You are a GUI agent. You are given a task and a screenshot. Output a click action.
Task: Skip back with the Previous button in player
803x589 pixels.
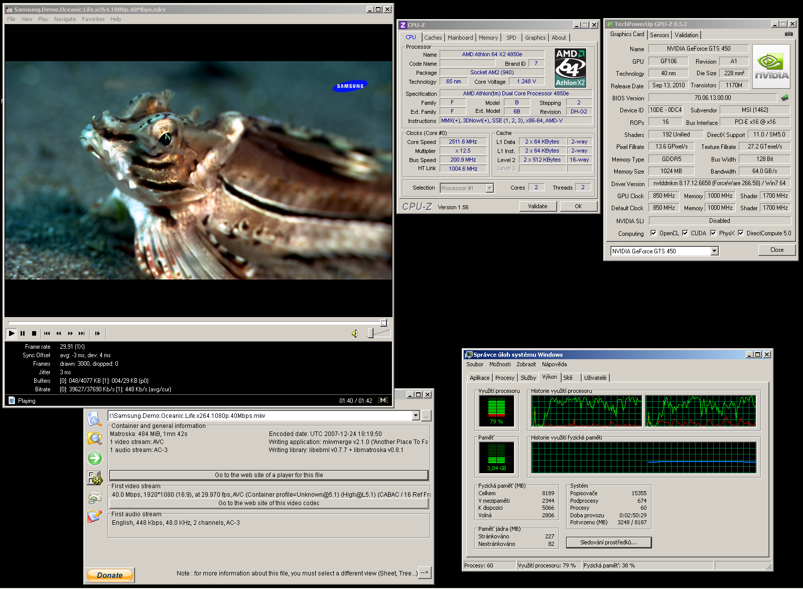click(47, 333)
